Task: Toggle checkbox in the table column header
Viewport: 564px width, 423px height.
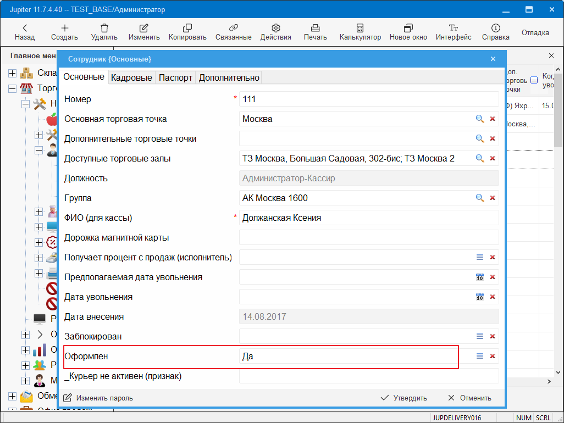Action: click(534, 80)
